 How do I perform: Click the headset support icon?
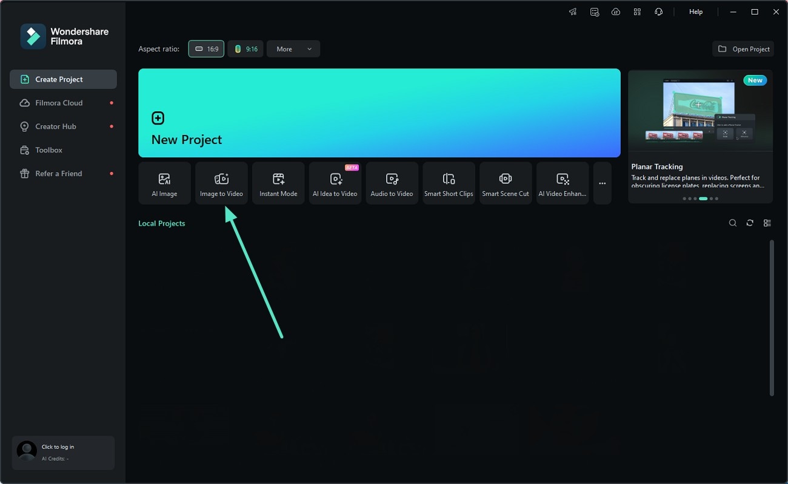pyautogui.click(x=658, y=11)
